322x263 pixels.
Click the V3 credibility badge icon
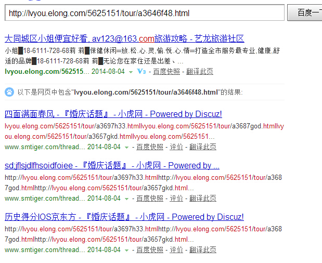[141, 71]
